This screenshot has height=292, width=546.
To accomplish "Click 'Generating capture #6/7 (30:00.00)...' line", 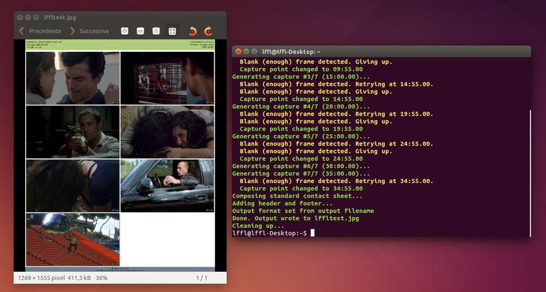I will click(301, 166).
